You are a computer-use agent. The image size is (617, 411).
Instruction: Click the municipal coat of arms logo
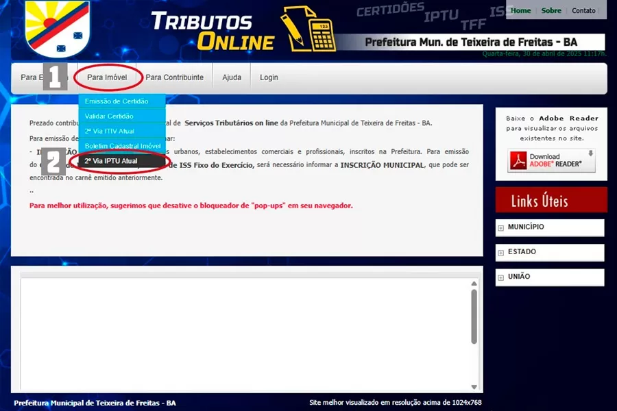(x=58, y=28)
